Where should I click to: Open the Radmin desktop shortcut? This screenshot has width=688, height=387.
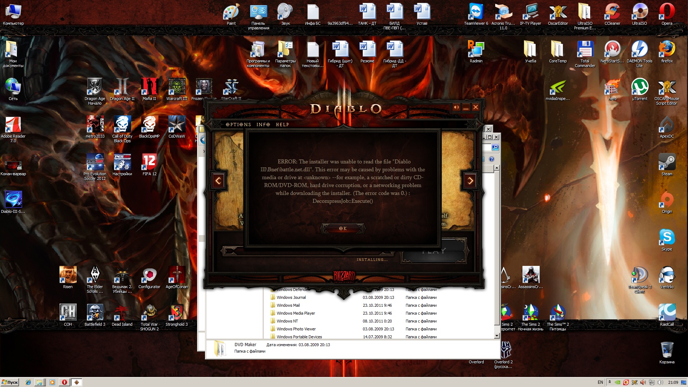[476, 52]
